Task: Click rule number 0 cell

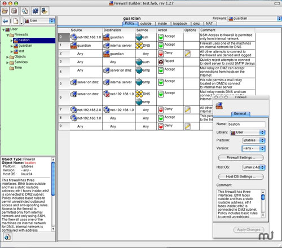Action: coord(64,37)
